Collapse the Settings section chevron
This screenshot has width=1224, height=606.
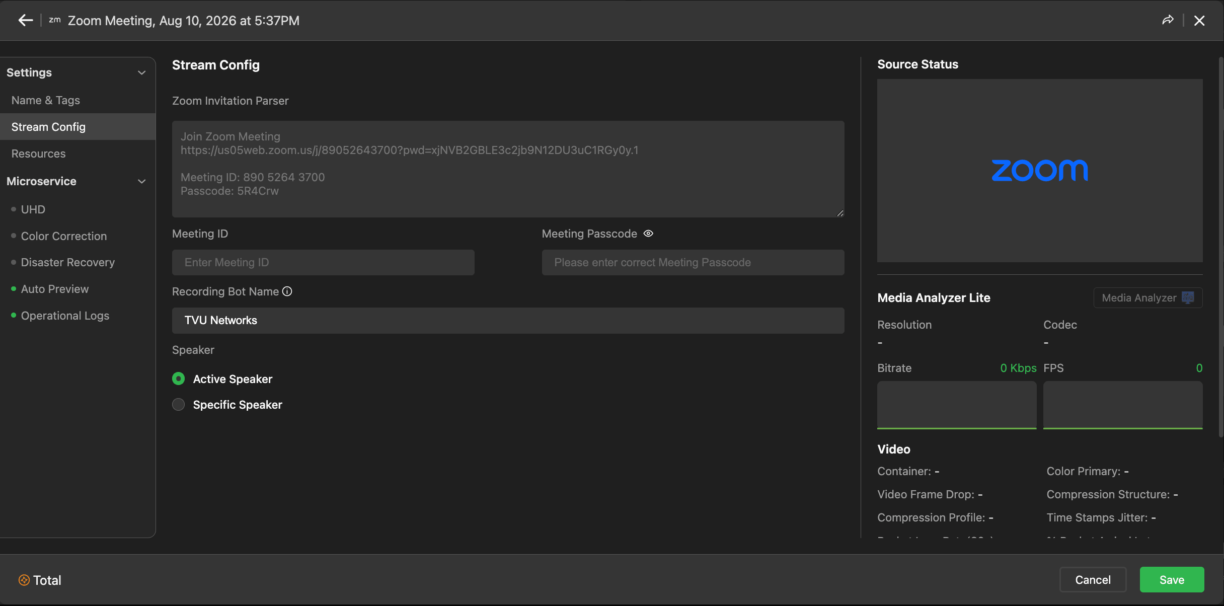pos(142,72)
